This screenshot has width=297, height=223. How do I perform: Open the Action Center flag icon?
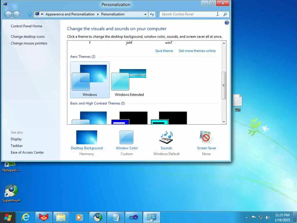pyautogui.click(x=253, y=217)
